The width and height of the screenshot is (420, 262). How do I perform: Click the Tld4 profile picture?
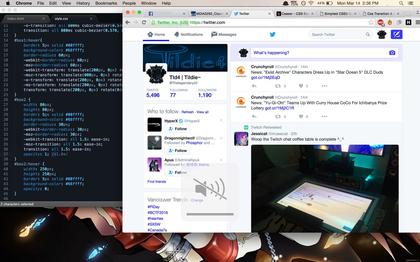coord(156,73)
